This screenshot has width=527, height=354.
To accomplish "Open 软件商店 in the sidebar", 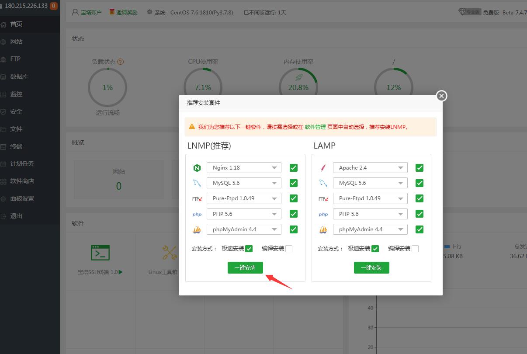I will pyautogui.click(x=30, y=181).
